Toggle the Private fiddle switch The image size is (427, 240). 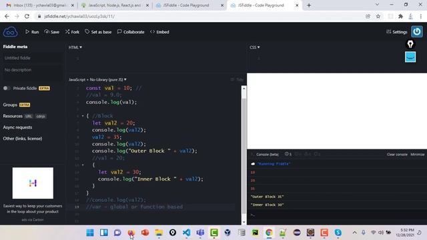[7, 88]
